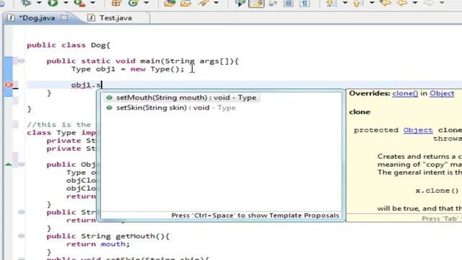Click bold 'clone' heading in Javadoc popup
This screenshot has width=462, height=260.
pos(359,112)
